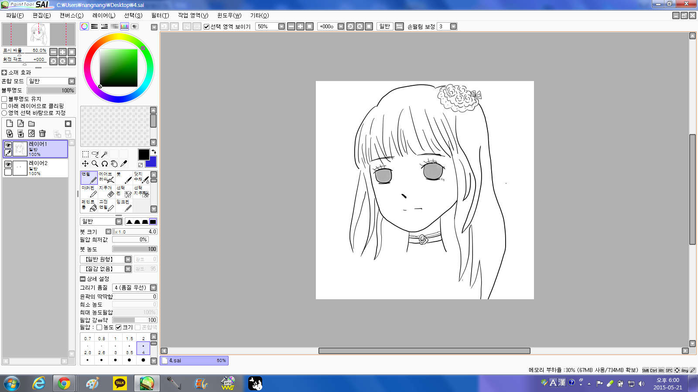Enable 아래 레이어으로 클리핑 checkbox
The image size is (698, 392).
tap(4, 106)
